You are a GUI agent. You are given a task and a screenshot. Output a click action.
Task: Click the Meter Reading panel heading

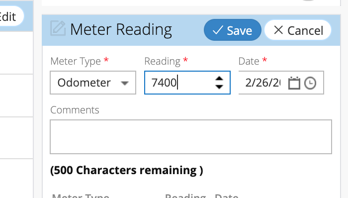click(121, 30)
